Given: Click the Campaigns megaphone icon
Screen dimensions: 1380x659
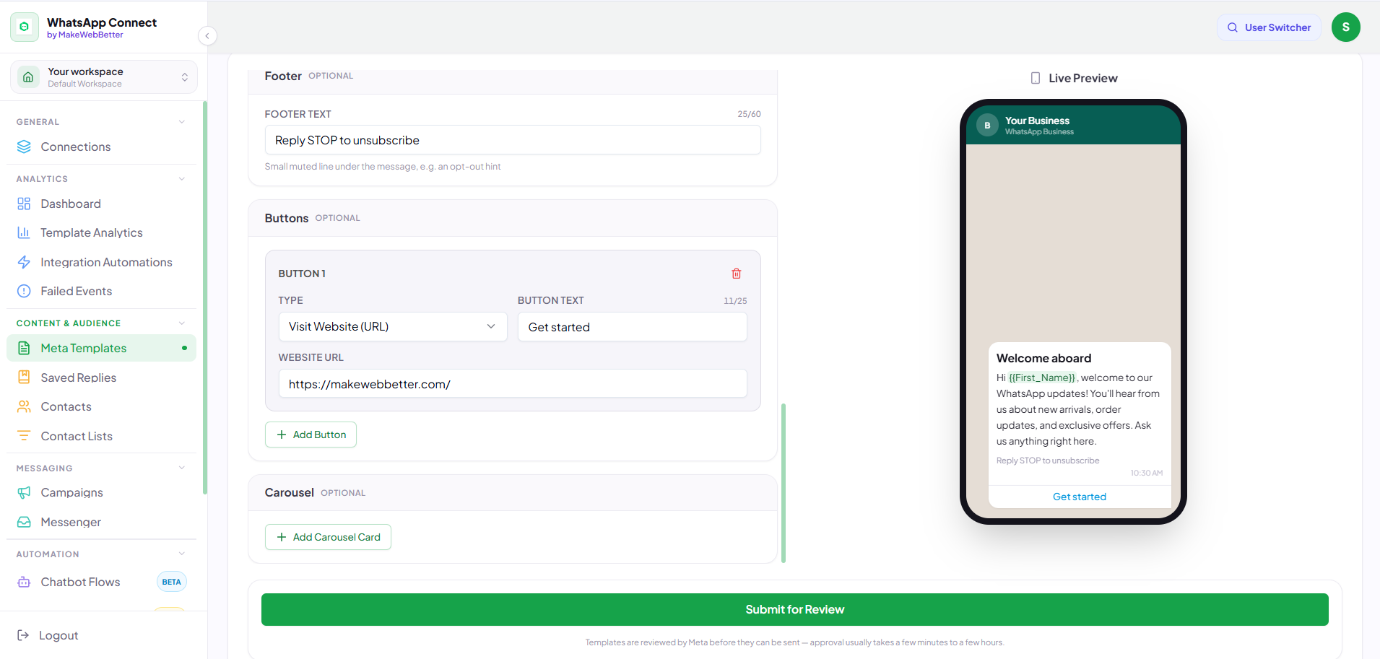Looking at the screenshot, I should pyautogui.click(x=24, y=492).
